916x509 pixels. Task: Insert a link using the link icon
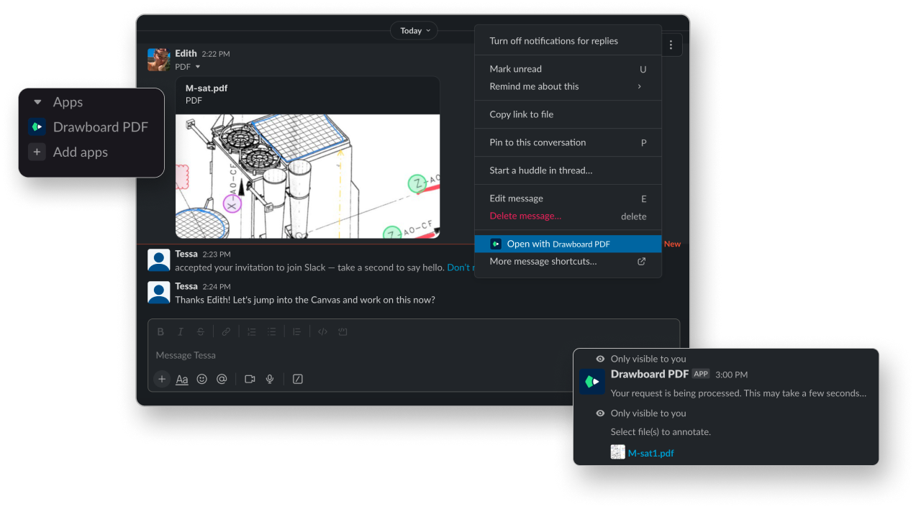pos(226,331)
